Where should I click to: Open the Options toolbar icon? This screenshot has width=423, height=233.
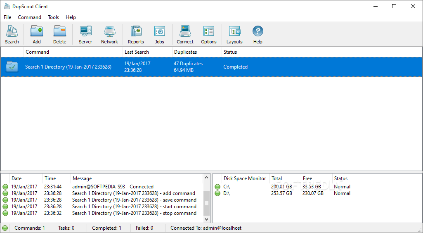point(208,31)
